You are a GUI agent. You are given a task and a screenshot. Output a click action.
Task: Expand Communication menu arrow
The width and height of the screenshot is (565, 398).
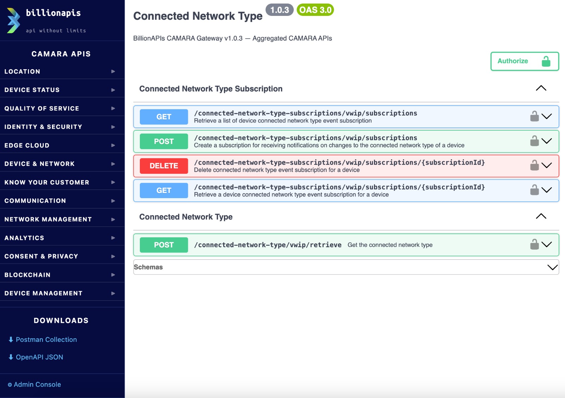coord(113,201)
